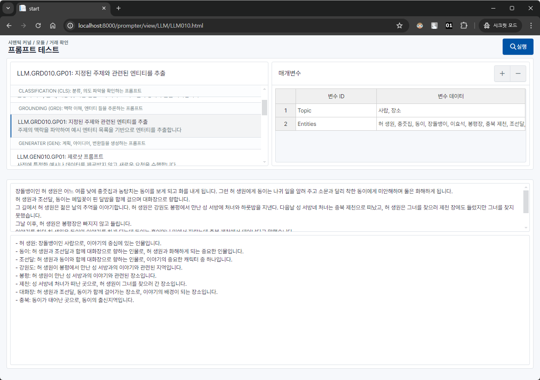The image size is (540, 380).
Task: Select the start browser tab
Action: [63, 9]
